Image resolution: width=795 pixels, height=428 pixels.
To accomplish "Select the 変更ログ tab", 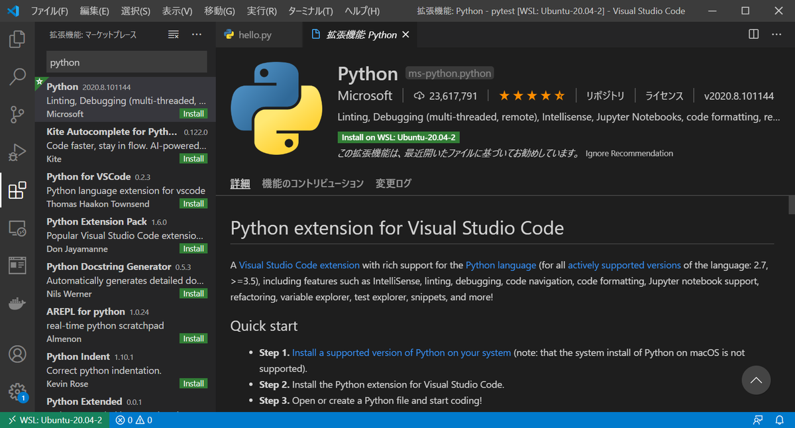I will tap(394, 184).
